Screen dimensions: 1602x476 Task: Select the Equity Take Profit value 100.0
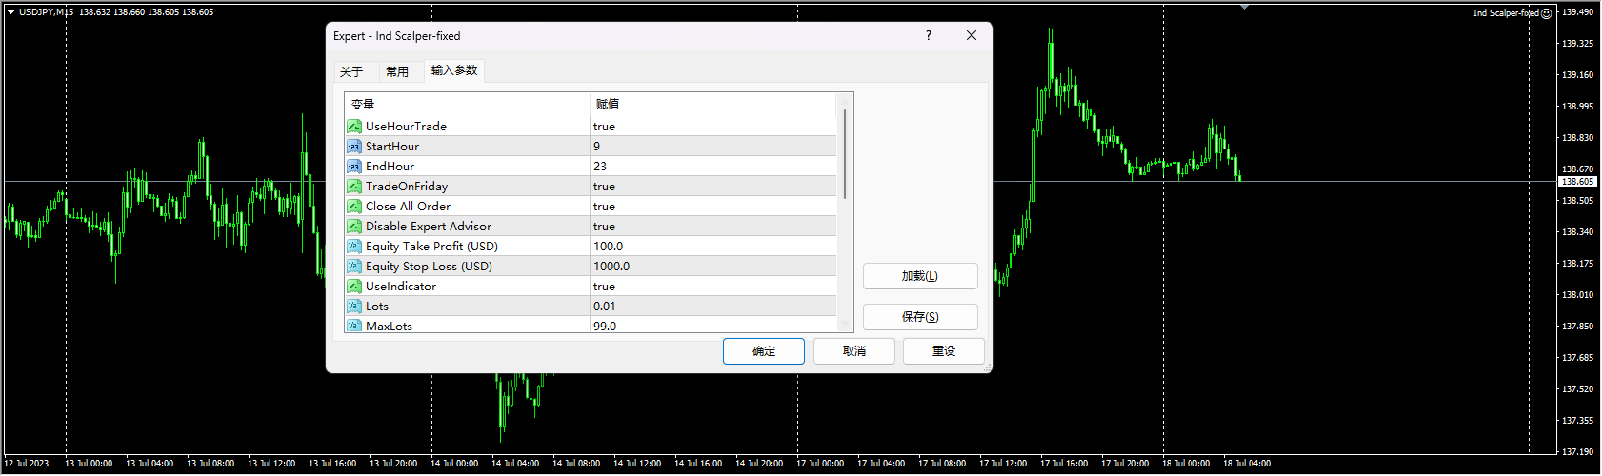[609, 246]
